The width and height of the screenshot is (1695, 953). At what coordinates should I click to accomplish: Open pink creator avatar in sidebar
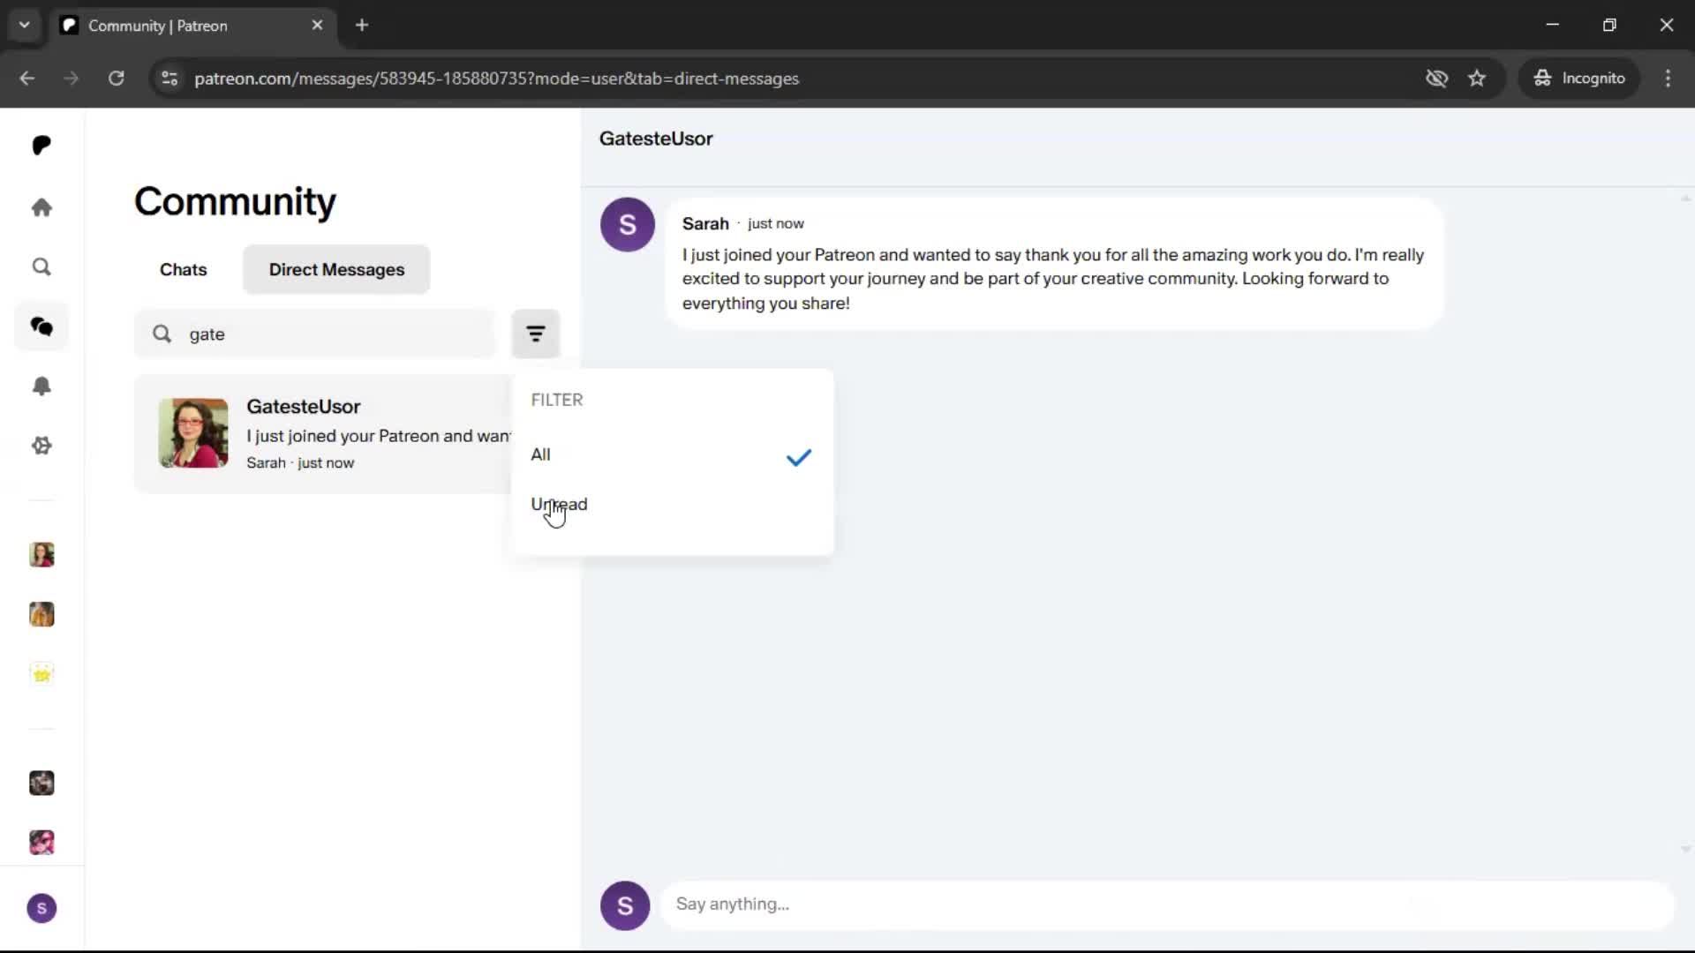click(x=41, y=843)
